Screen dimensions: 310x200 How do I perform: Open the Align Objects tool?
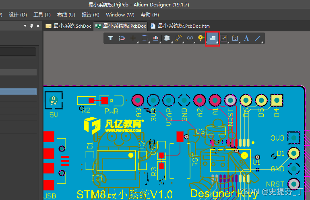(156, 38)
